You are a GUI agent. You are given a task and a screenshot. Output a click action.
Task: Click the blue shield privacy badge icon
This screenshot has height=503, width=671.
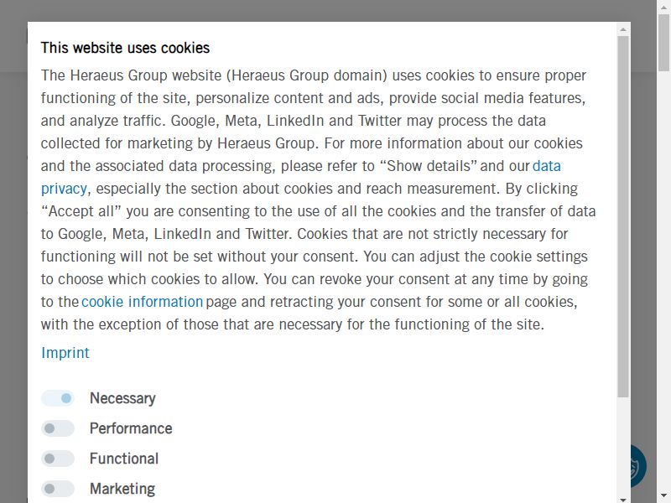coord(638,466)
